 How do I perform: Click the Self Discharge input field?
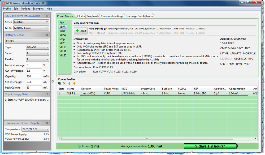(34, 82)
